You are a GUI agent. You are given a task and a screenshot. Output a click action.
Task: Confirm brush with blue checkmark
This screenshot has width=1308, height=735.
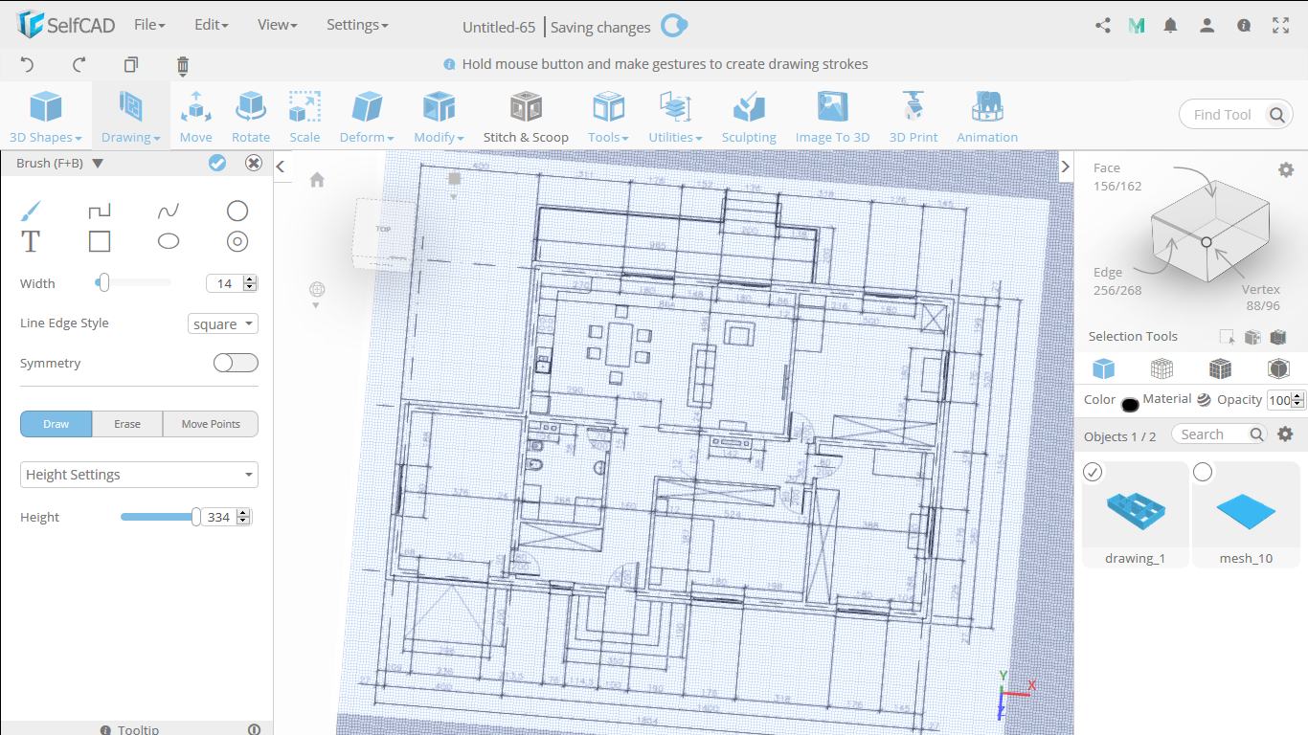(217, 163)
